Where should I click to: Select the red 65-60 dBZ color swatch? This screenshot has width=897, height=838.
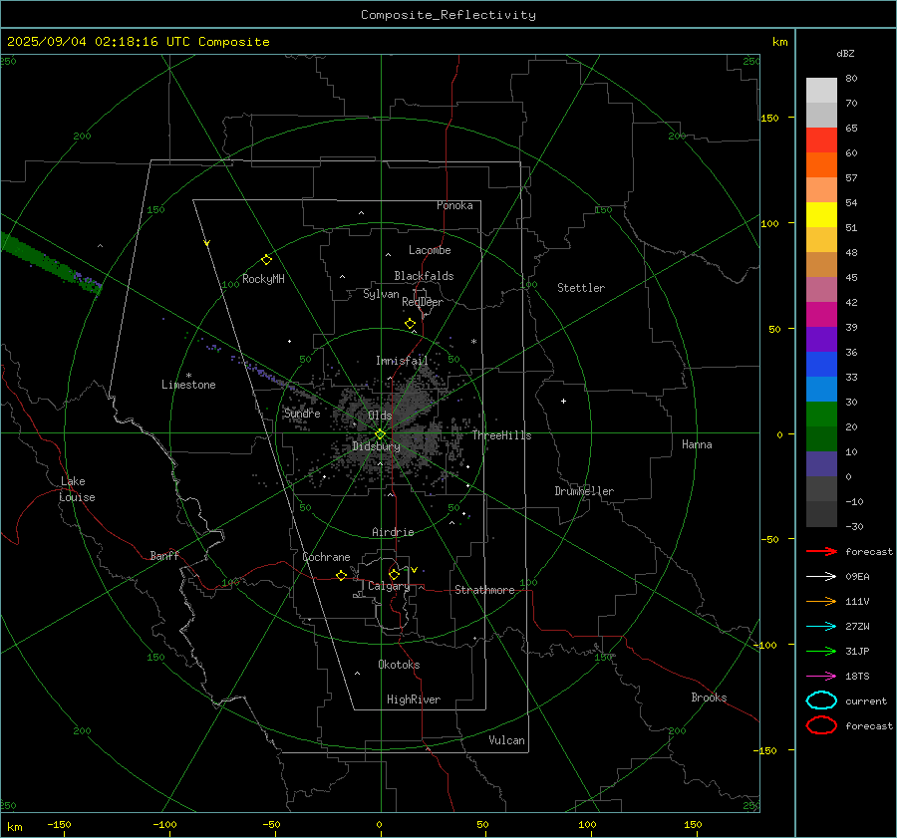(x=821, y=140)
